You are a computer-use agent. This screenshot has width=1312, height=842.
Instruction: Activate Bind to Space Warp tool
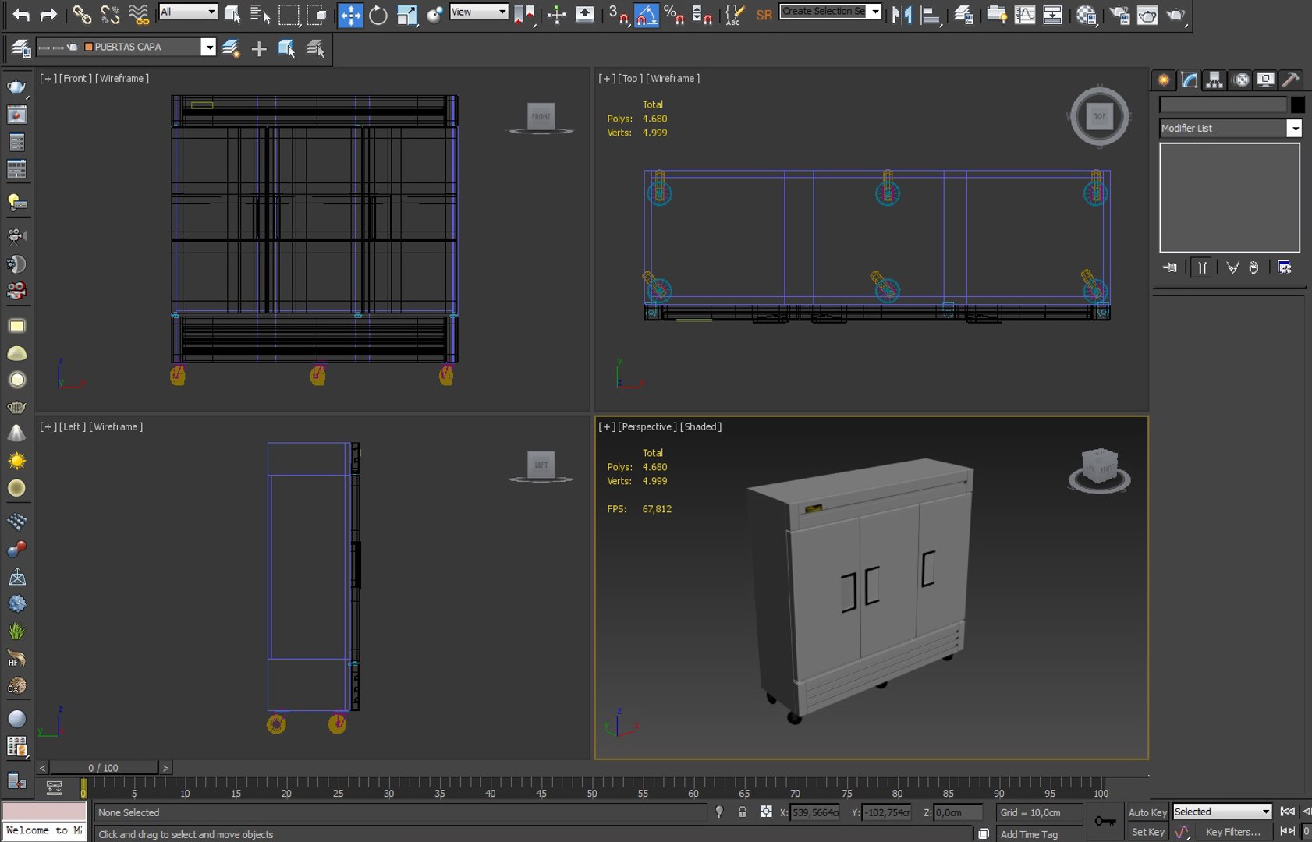pyautogui.click(x=139, y=14)
